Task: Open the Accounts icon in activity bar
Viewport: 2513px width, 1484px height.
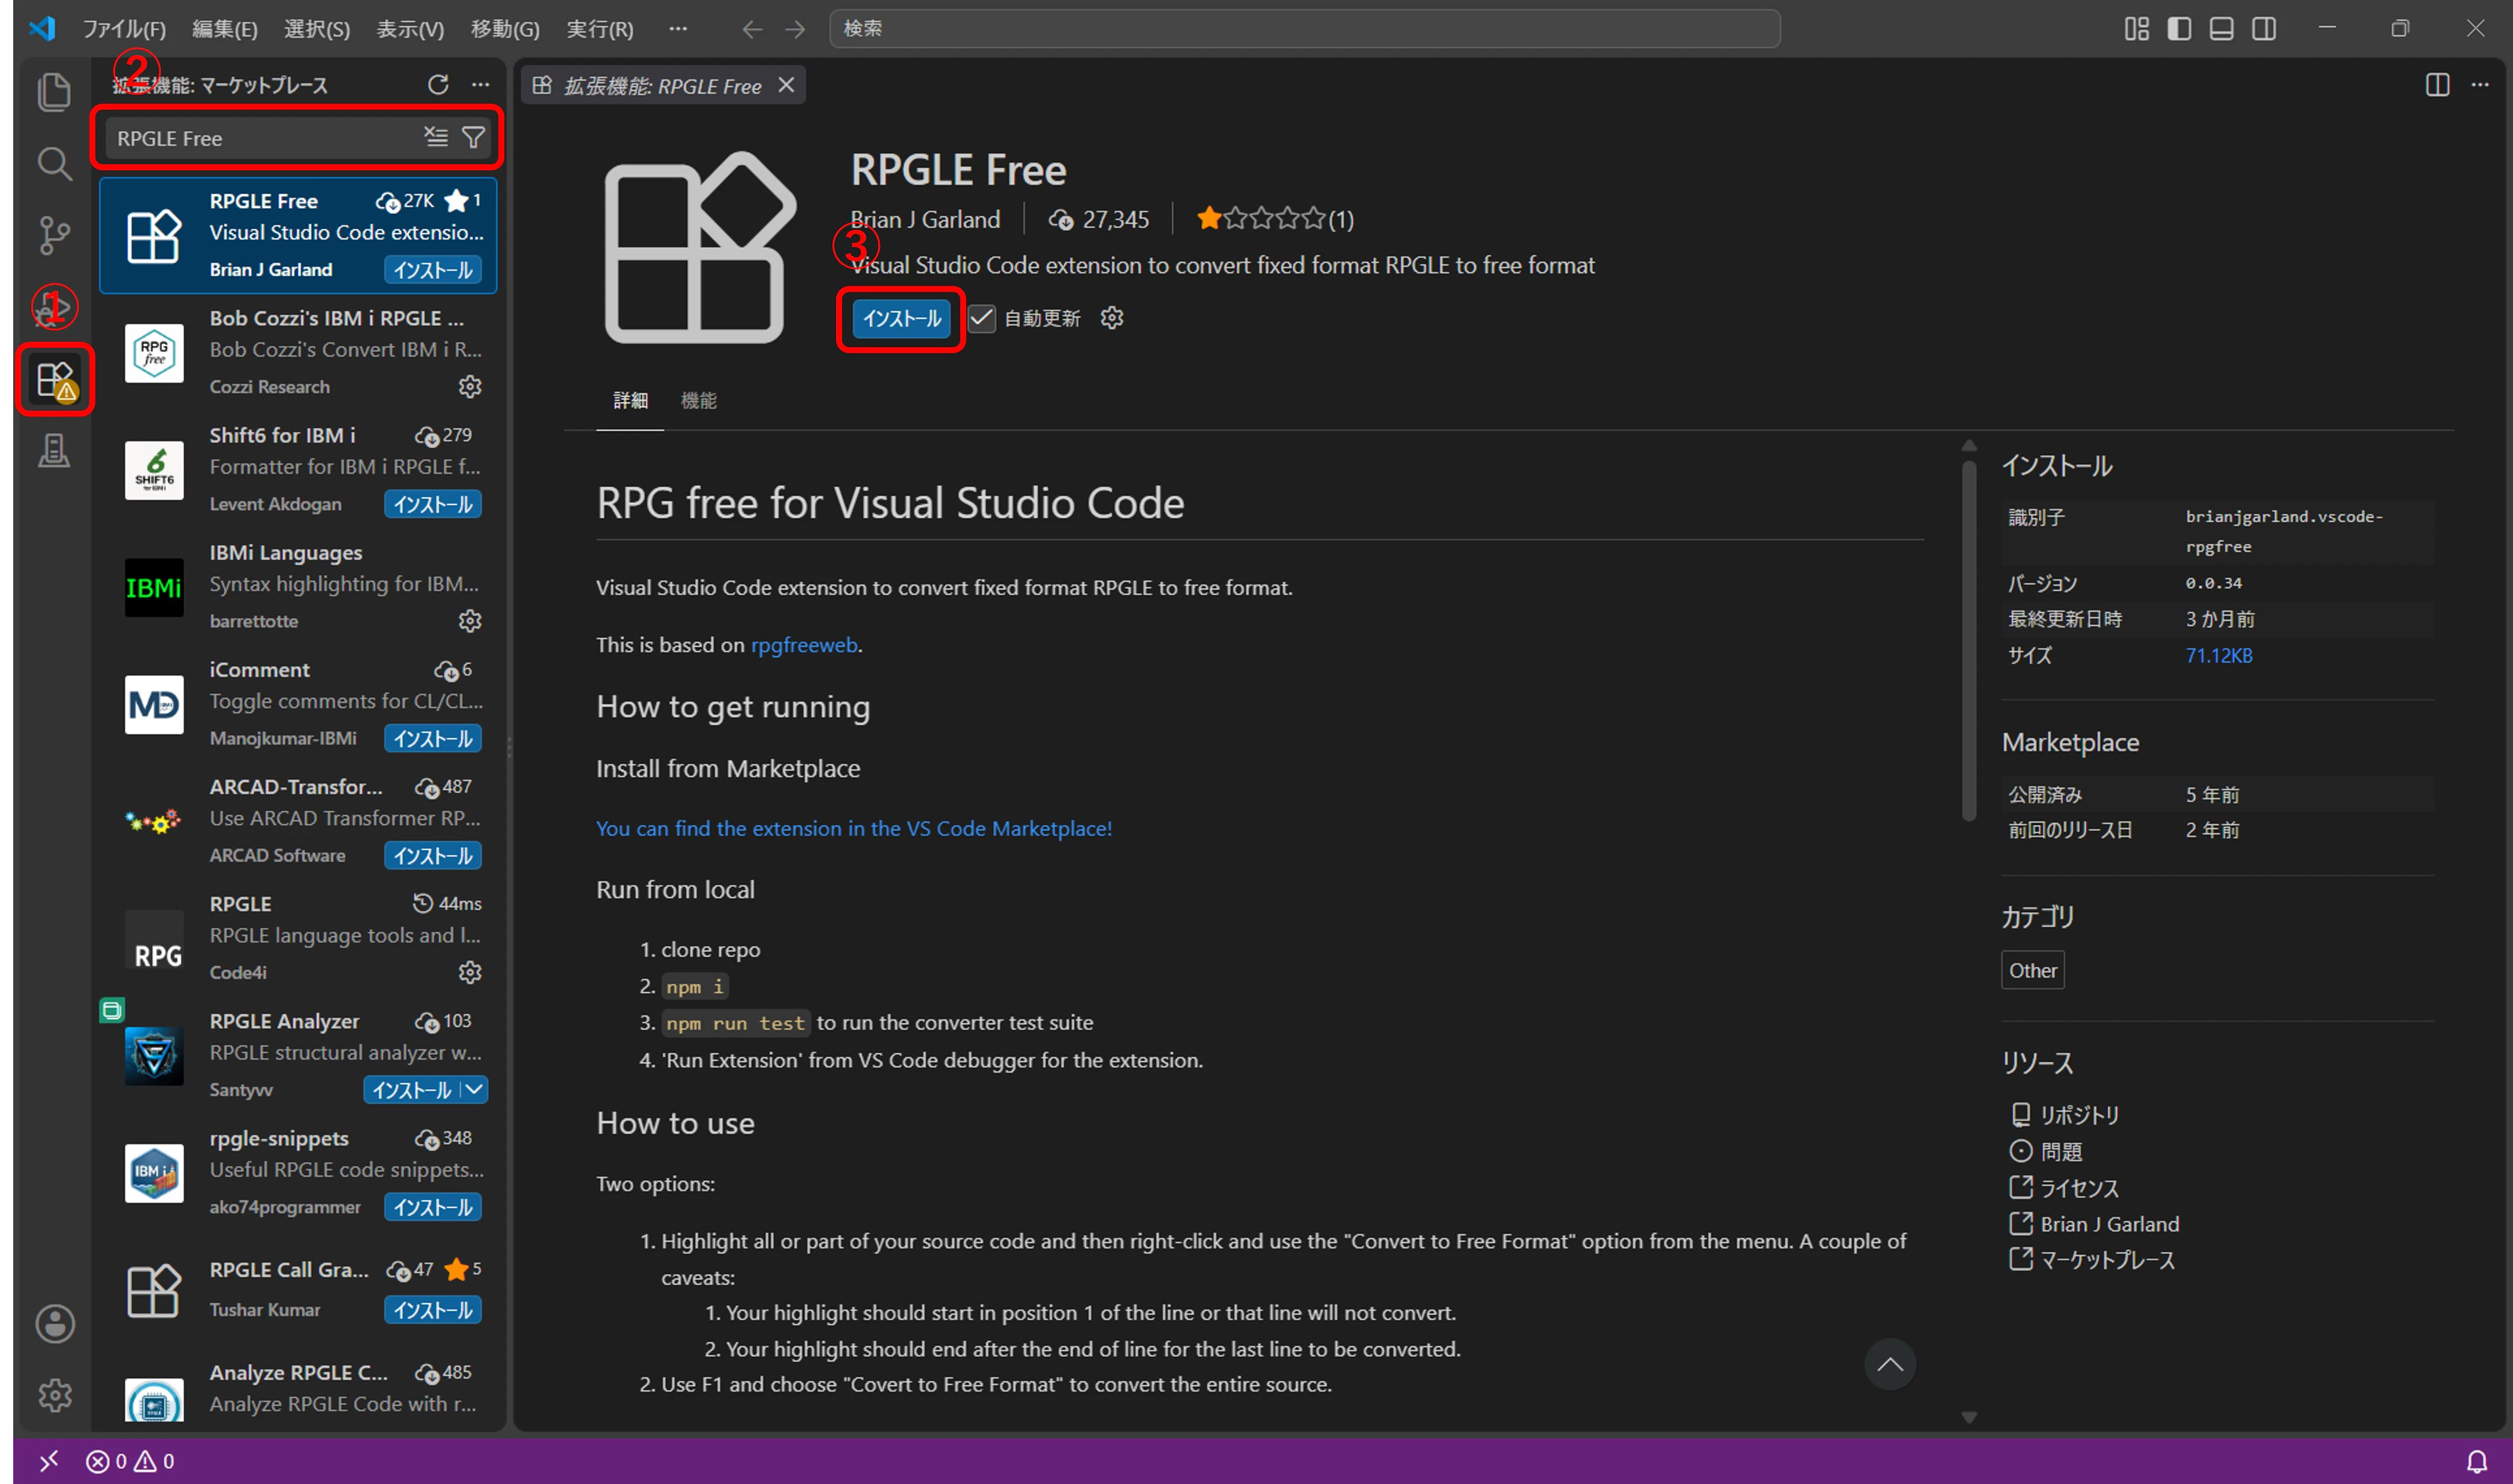Action: pyautogui.click(x=54, y=1324)
